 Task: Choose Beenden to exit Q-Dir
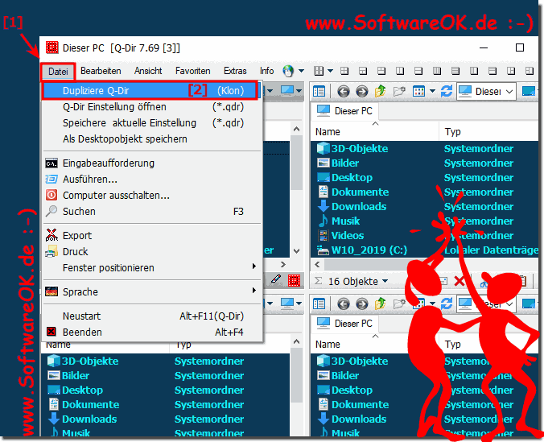click(x=153, y=333)
